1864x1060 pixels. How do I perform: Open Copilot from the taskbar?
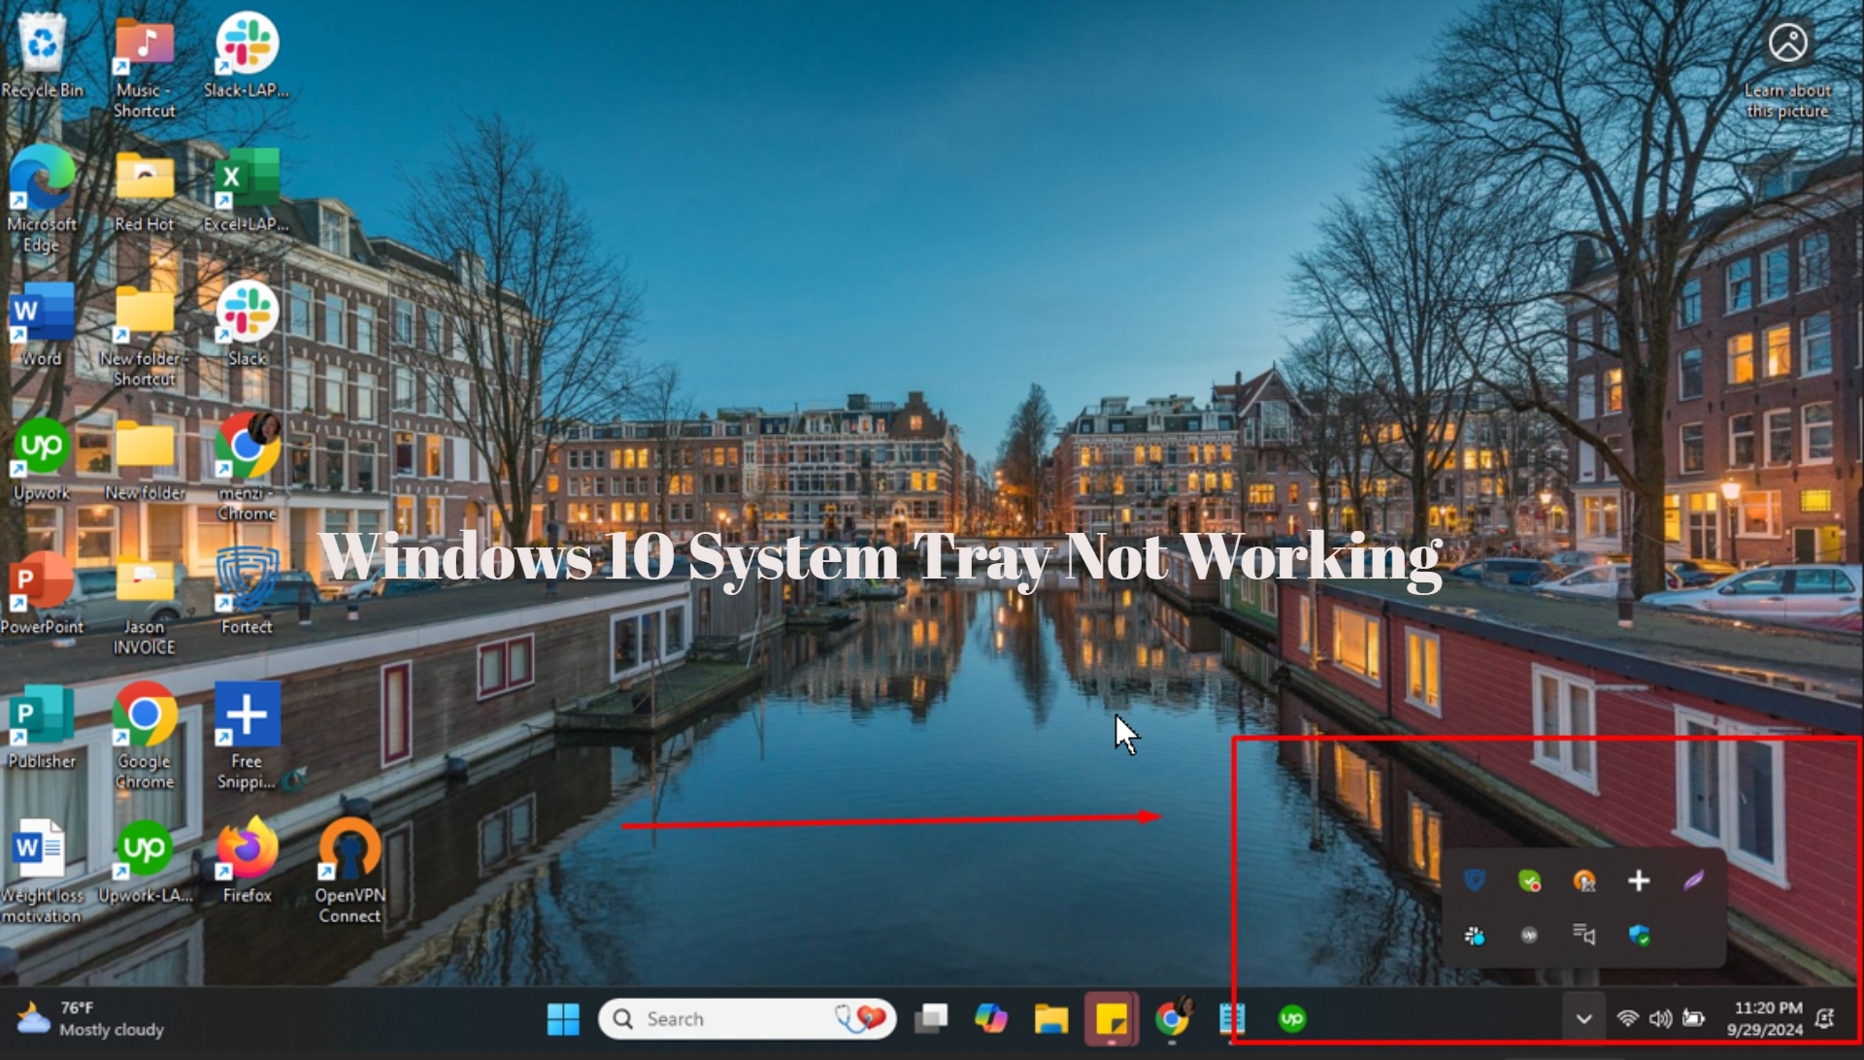tap(992, 1019)
